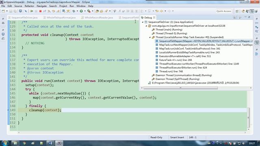The height and width of the screenshot is (146, 260).
Task: Click the Last Edit Location arrow icon
Action: tap(157, 11)
